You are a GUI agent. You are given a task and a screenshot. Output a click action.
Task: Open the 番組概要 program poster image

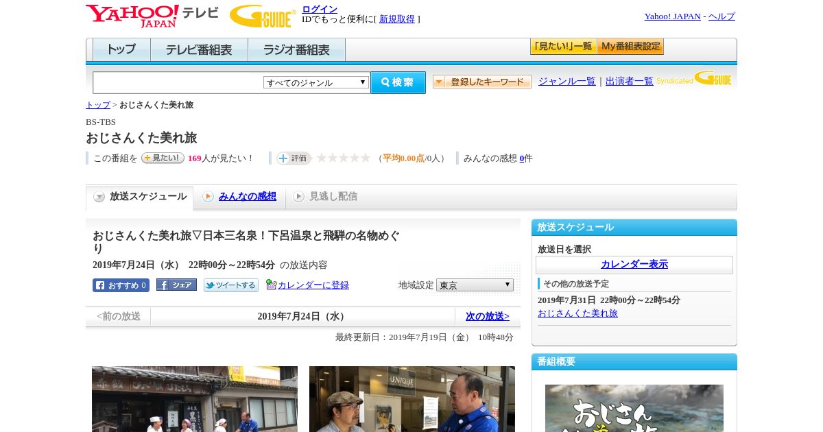pyautogui.click(x=634, y=408)
